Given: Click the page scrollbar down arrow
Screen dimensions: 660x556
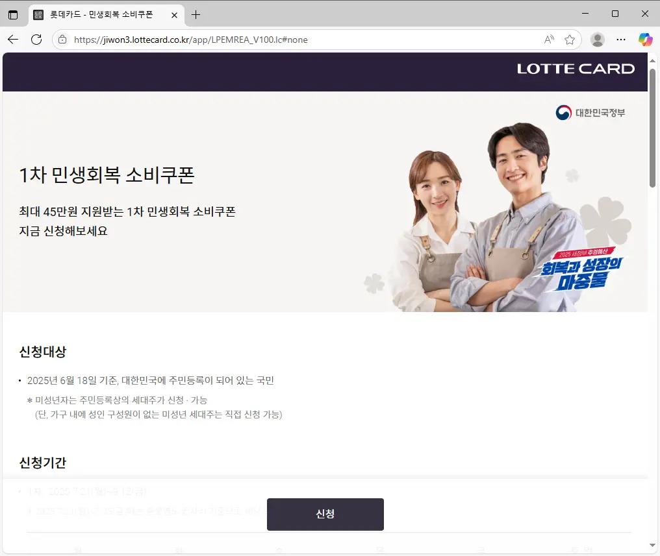Looking at the screenshot, I should [x=652, y=545].
